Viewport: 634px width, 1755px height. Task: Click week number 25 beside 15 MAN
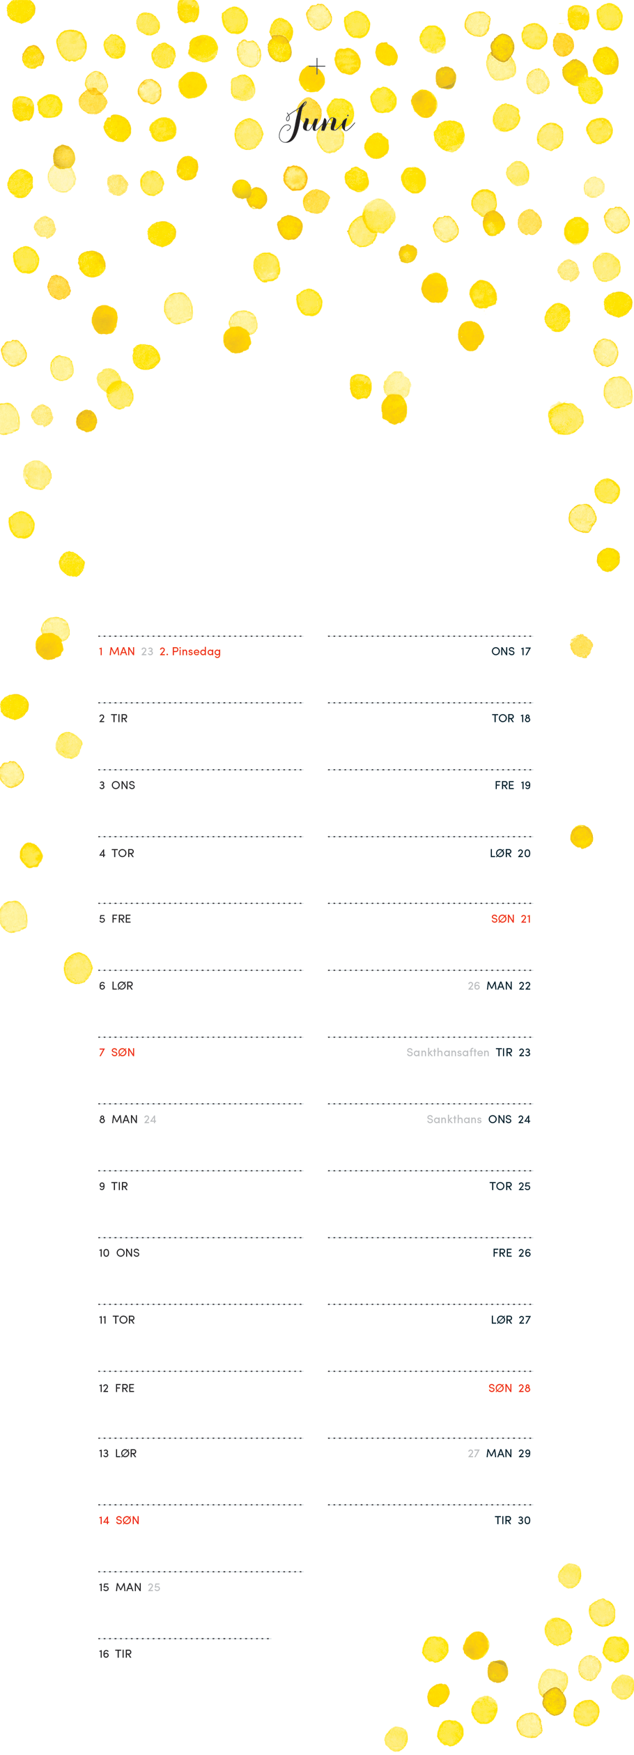click(154, 1587)
